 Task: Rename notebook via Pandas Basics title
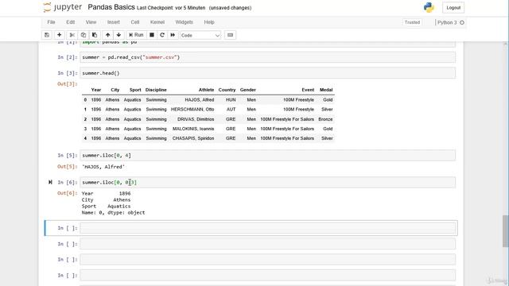[x=111, y=7]
